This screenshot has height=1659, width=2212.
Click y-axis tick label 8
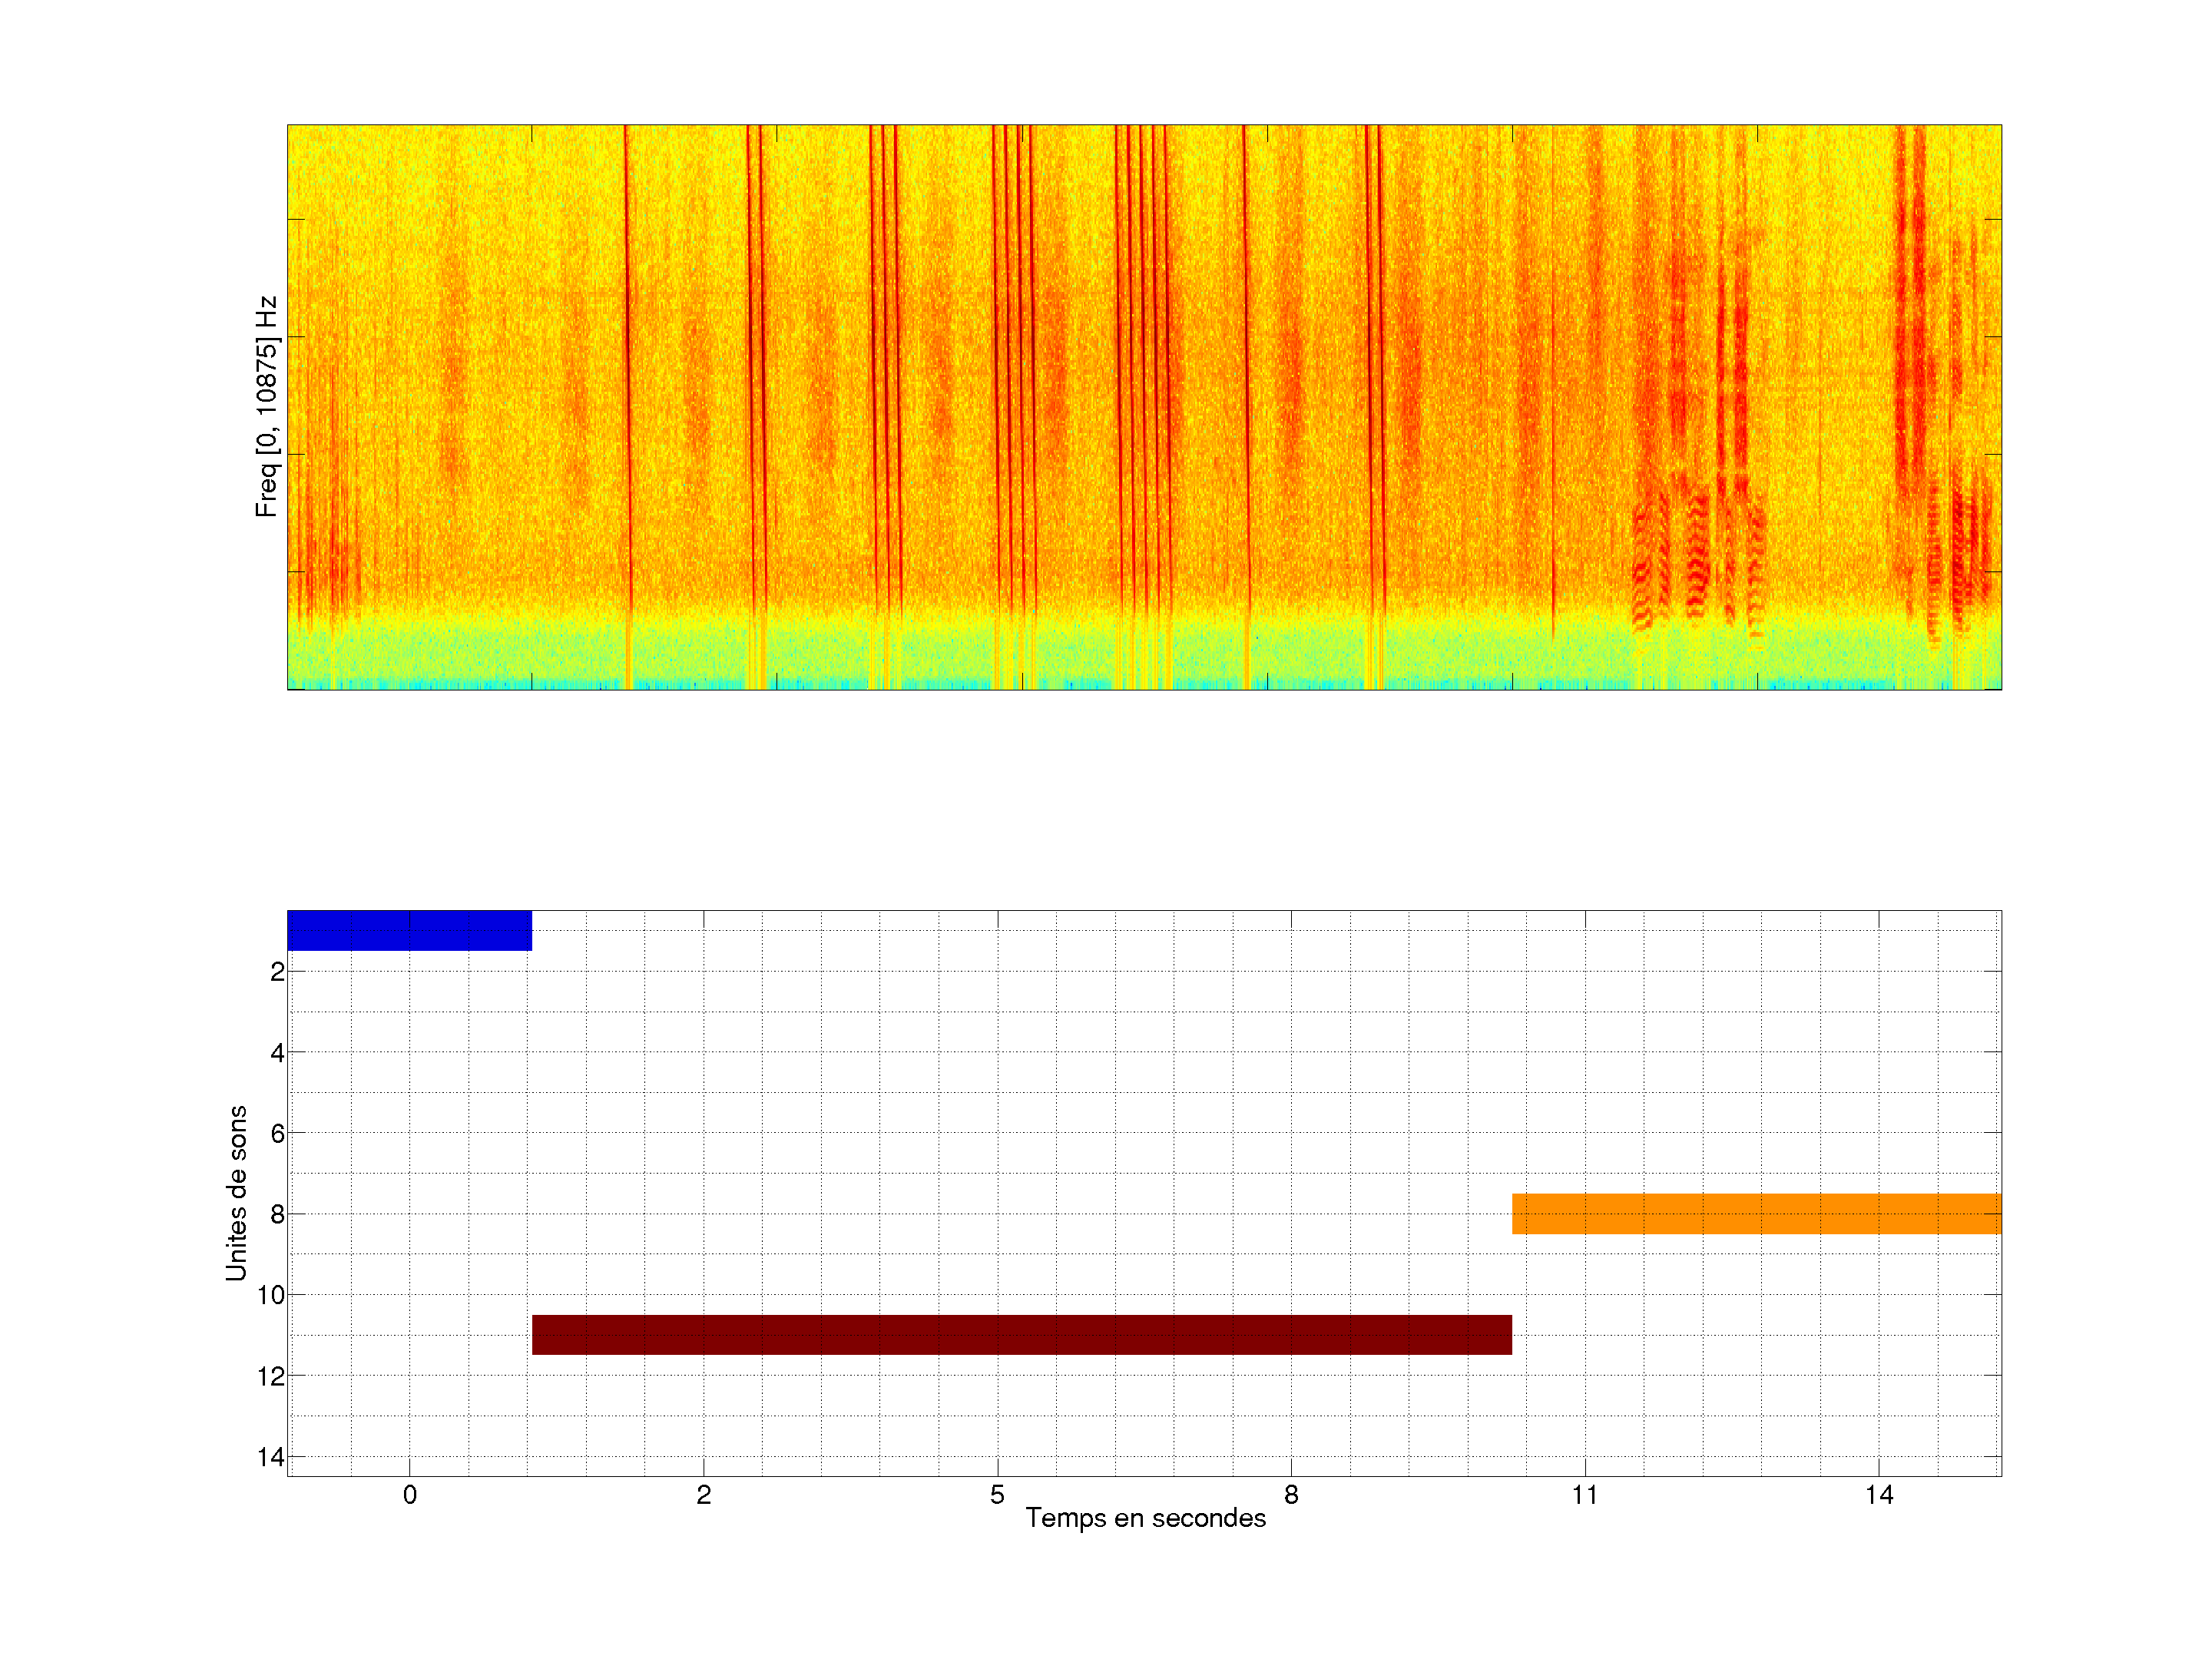pos(277,1215)
